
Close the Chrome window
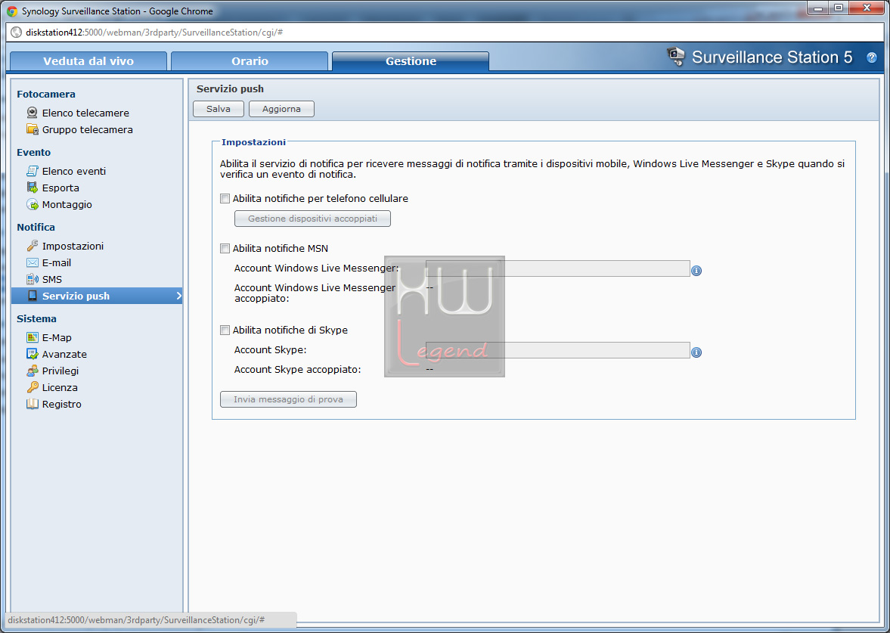867,8
